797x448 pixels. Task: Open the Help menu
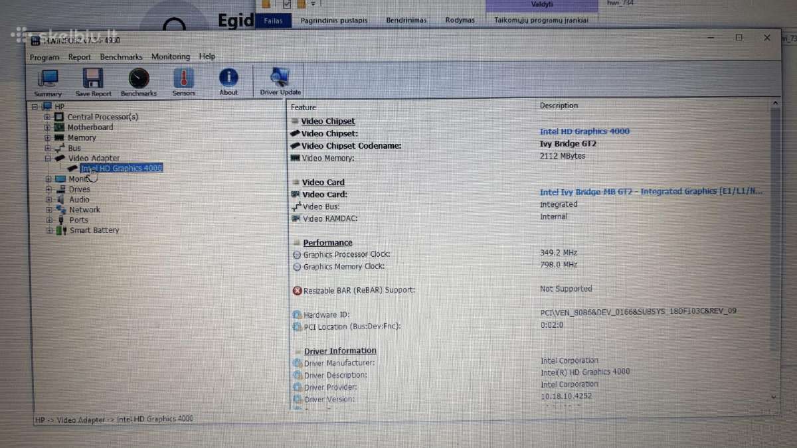pyautogui.click(x=207, y=57)
